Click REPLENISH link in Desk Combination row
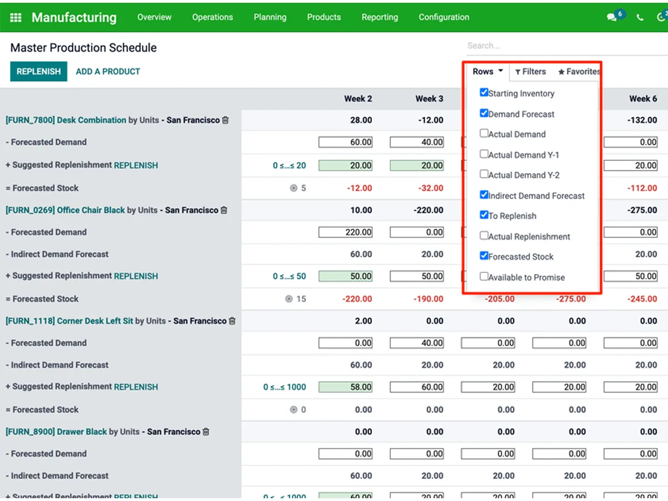This screenshot has width=668, height=501. pyautogui.click(x=136, y=165)
